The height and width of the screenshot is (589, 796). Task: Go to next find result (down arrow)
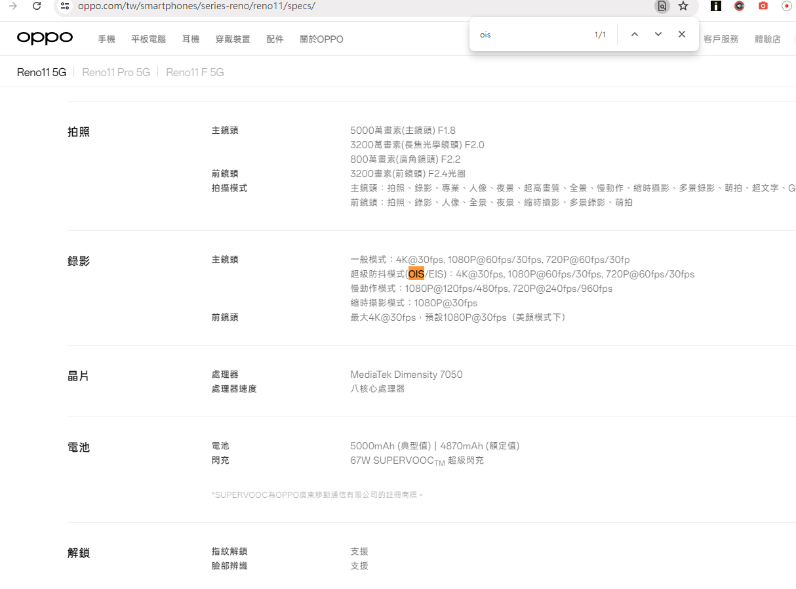[x=658, y=34]
